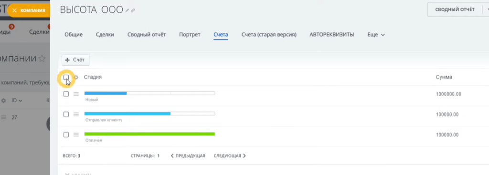Open row menu for Оплачен invoice

76,135
